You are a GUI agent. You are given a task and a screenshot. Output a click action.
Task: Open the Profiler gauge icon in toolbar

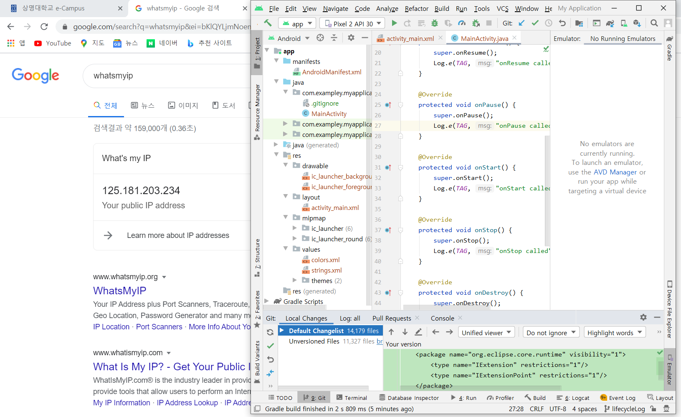point(462,23)
